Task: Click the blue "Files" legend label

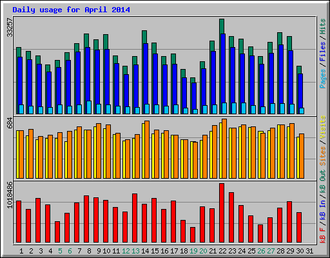Action: coord(322,52)
